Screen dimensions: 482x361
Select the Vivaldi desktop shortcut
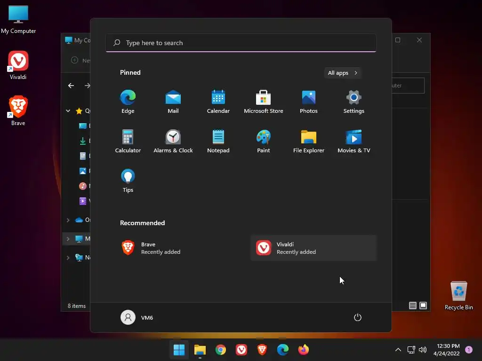pos(18,65)
